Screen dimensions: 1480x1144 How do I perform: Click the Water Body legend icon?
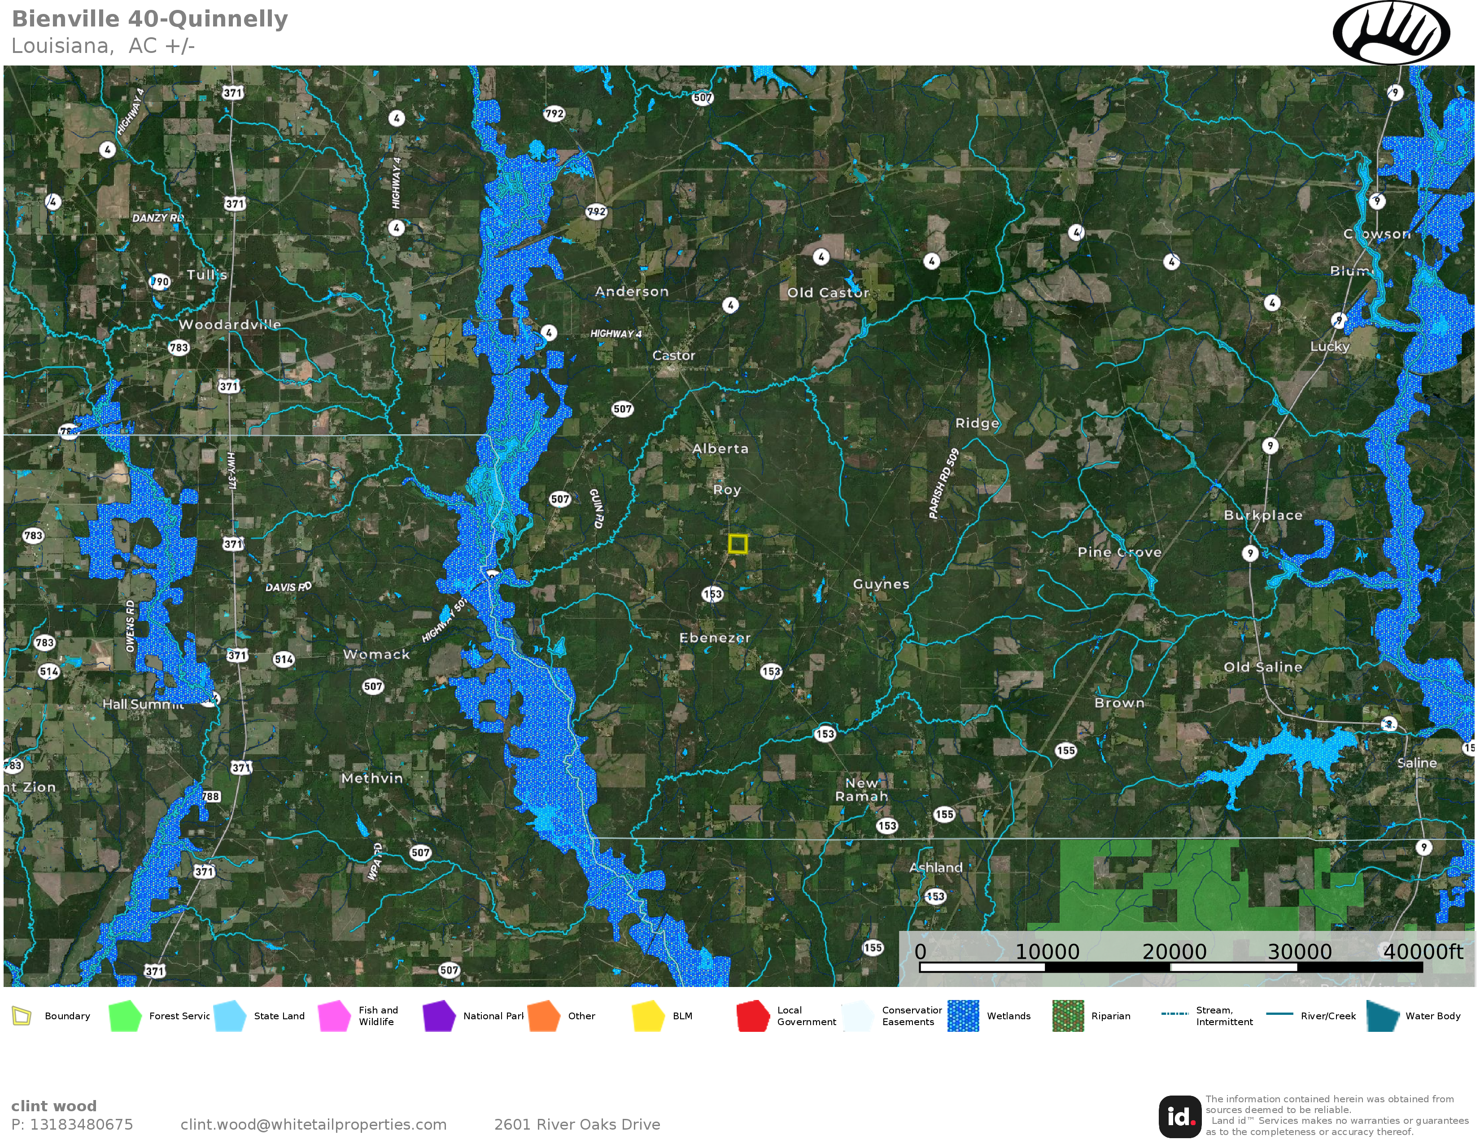(1382, 1016)
